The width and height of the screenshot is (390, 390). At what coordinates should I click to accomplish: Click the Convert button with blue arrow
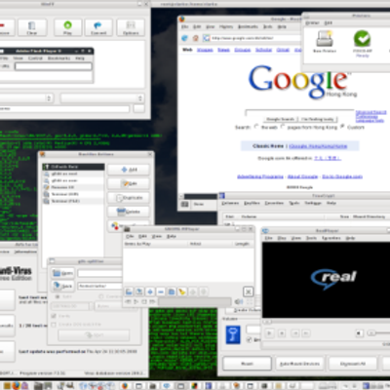coord(98,27)
